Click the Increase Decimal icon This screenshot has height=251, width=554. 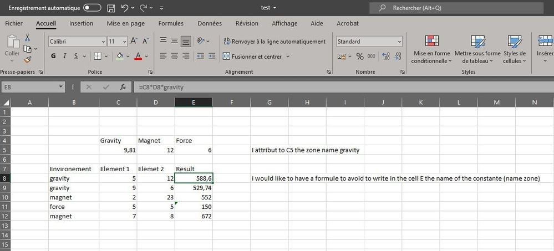386,56
